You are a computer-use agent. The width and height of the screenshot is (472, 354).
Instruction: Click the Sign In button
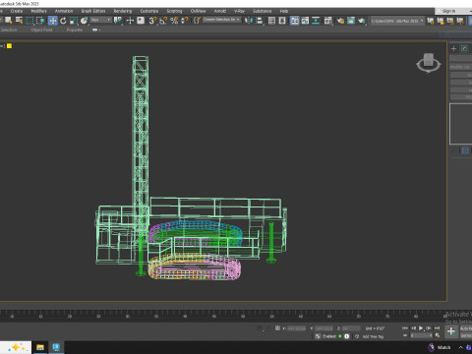[x=448, y=11]
